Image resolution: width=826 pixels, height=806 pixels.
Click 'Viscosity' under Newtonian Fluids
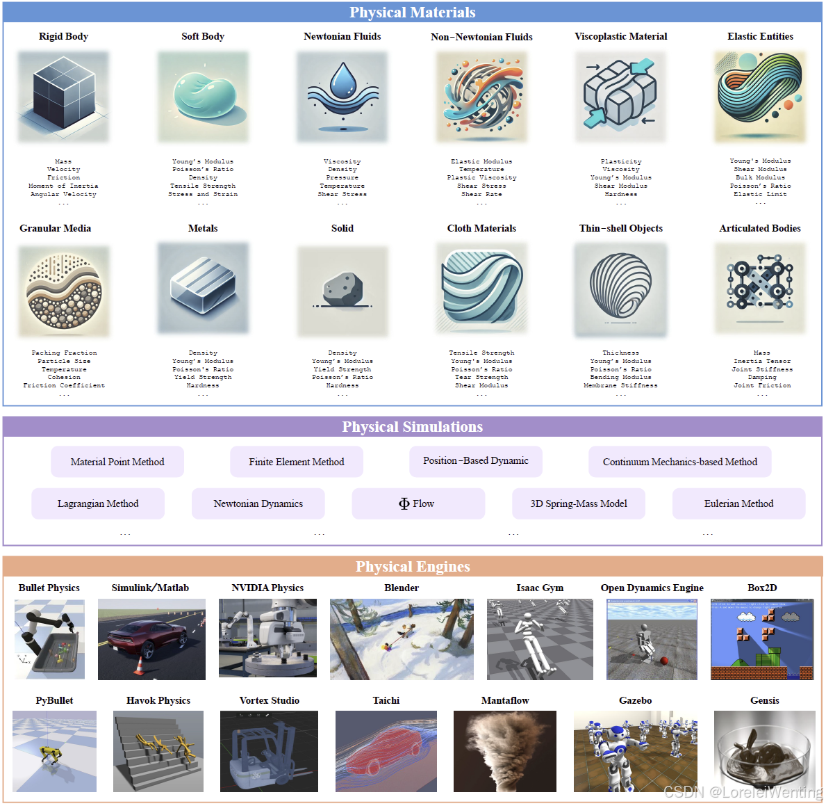click(342, 161)
